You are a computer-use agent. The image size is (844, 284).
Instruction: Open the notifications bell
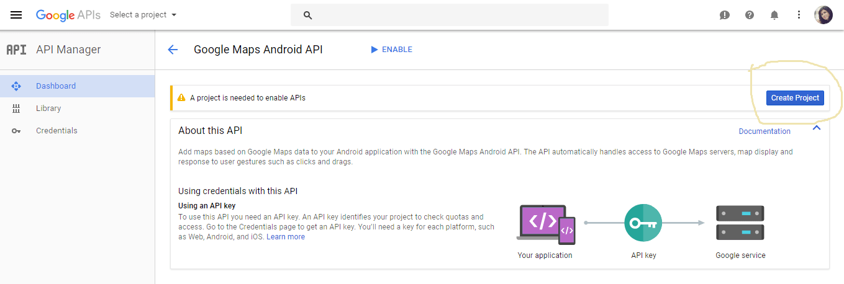774,15
